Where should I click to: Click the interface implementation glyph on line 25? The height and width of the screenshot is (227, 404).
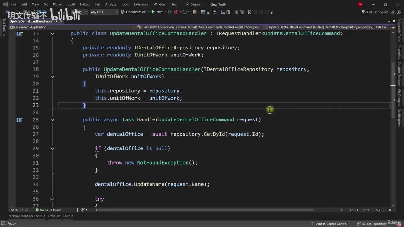(x=19, y=120)
